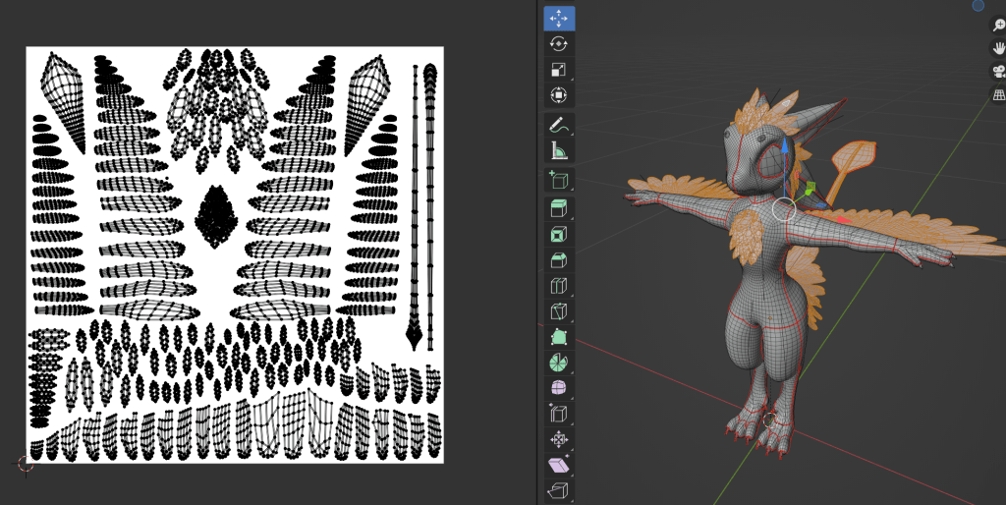Choose the Bevel tool

559,260
